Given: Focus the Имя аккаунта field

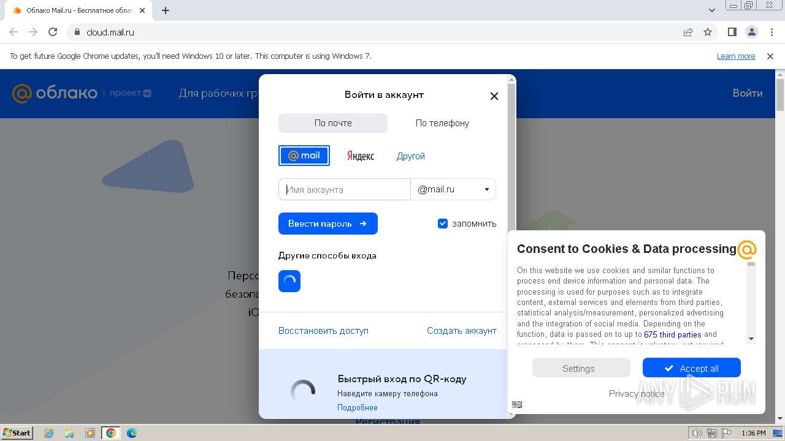Looking at the screenshot, I should [x=345, y=189].
